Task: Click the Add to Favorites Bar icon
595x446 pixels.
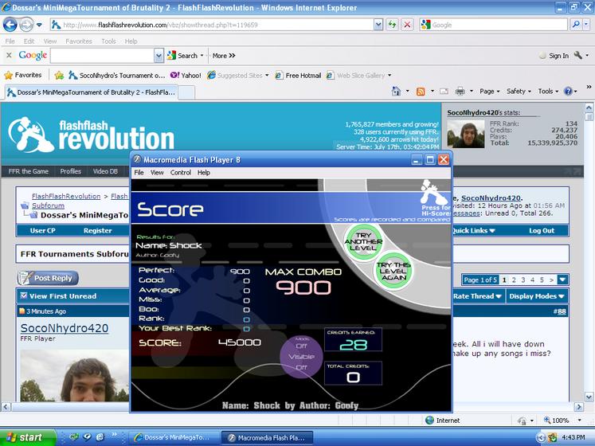Action: coord(59,75)
